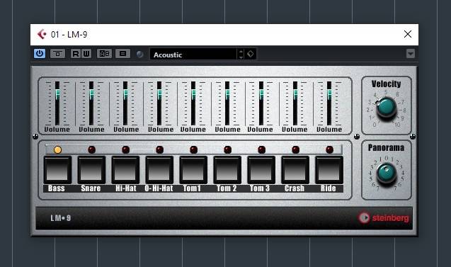451x267 pixels.
Task: Click the Crash volume fader
Action: 295,93
